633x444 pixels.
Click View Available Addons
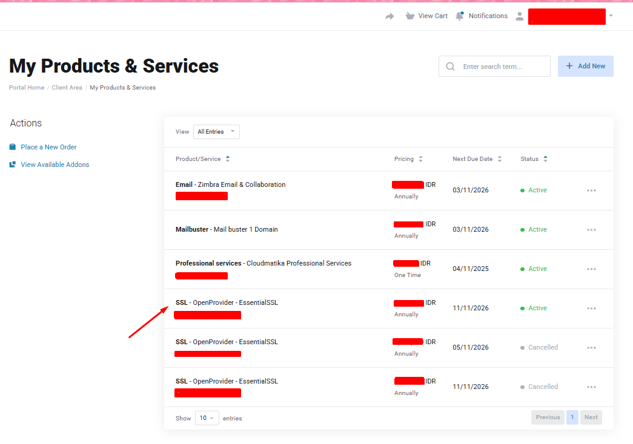(x=55, y=165)
